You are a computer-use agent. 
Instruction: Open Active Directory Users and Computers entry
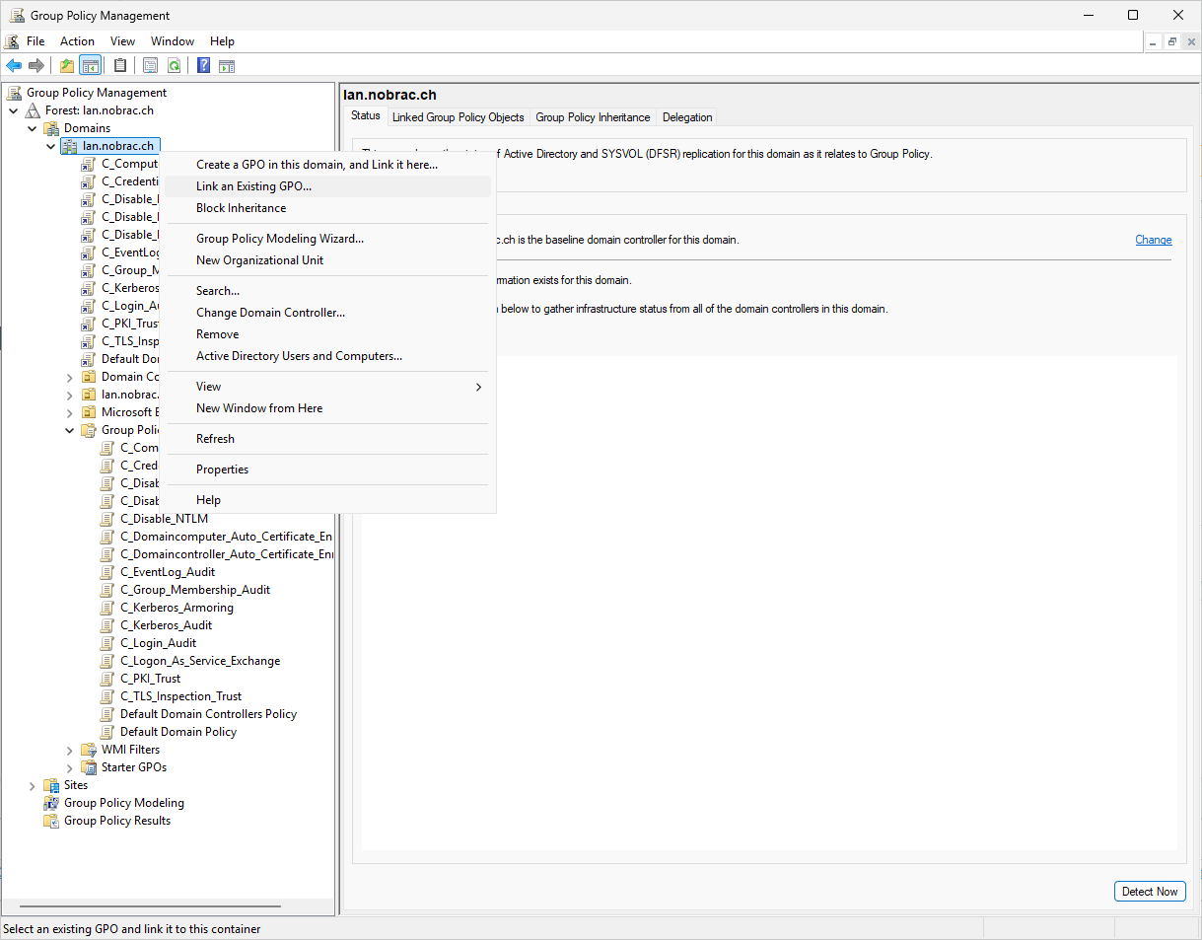pos(328,356)
